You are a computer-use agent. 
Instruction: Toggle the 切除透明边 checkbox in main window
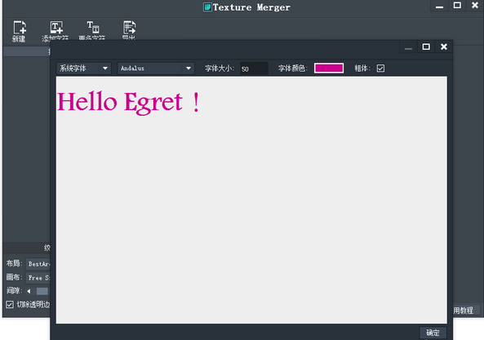[10, 305]
